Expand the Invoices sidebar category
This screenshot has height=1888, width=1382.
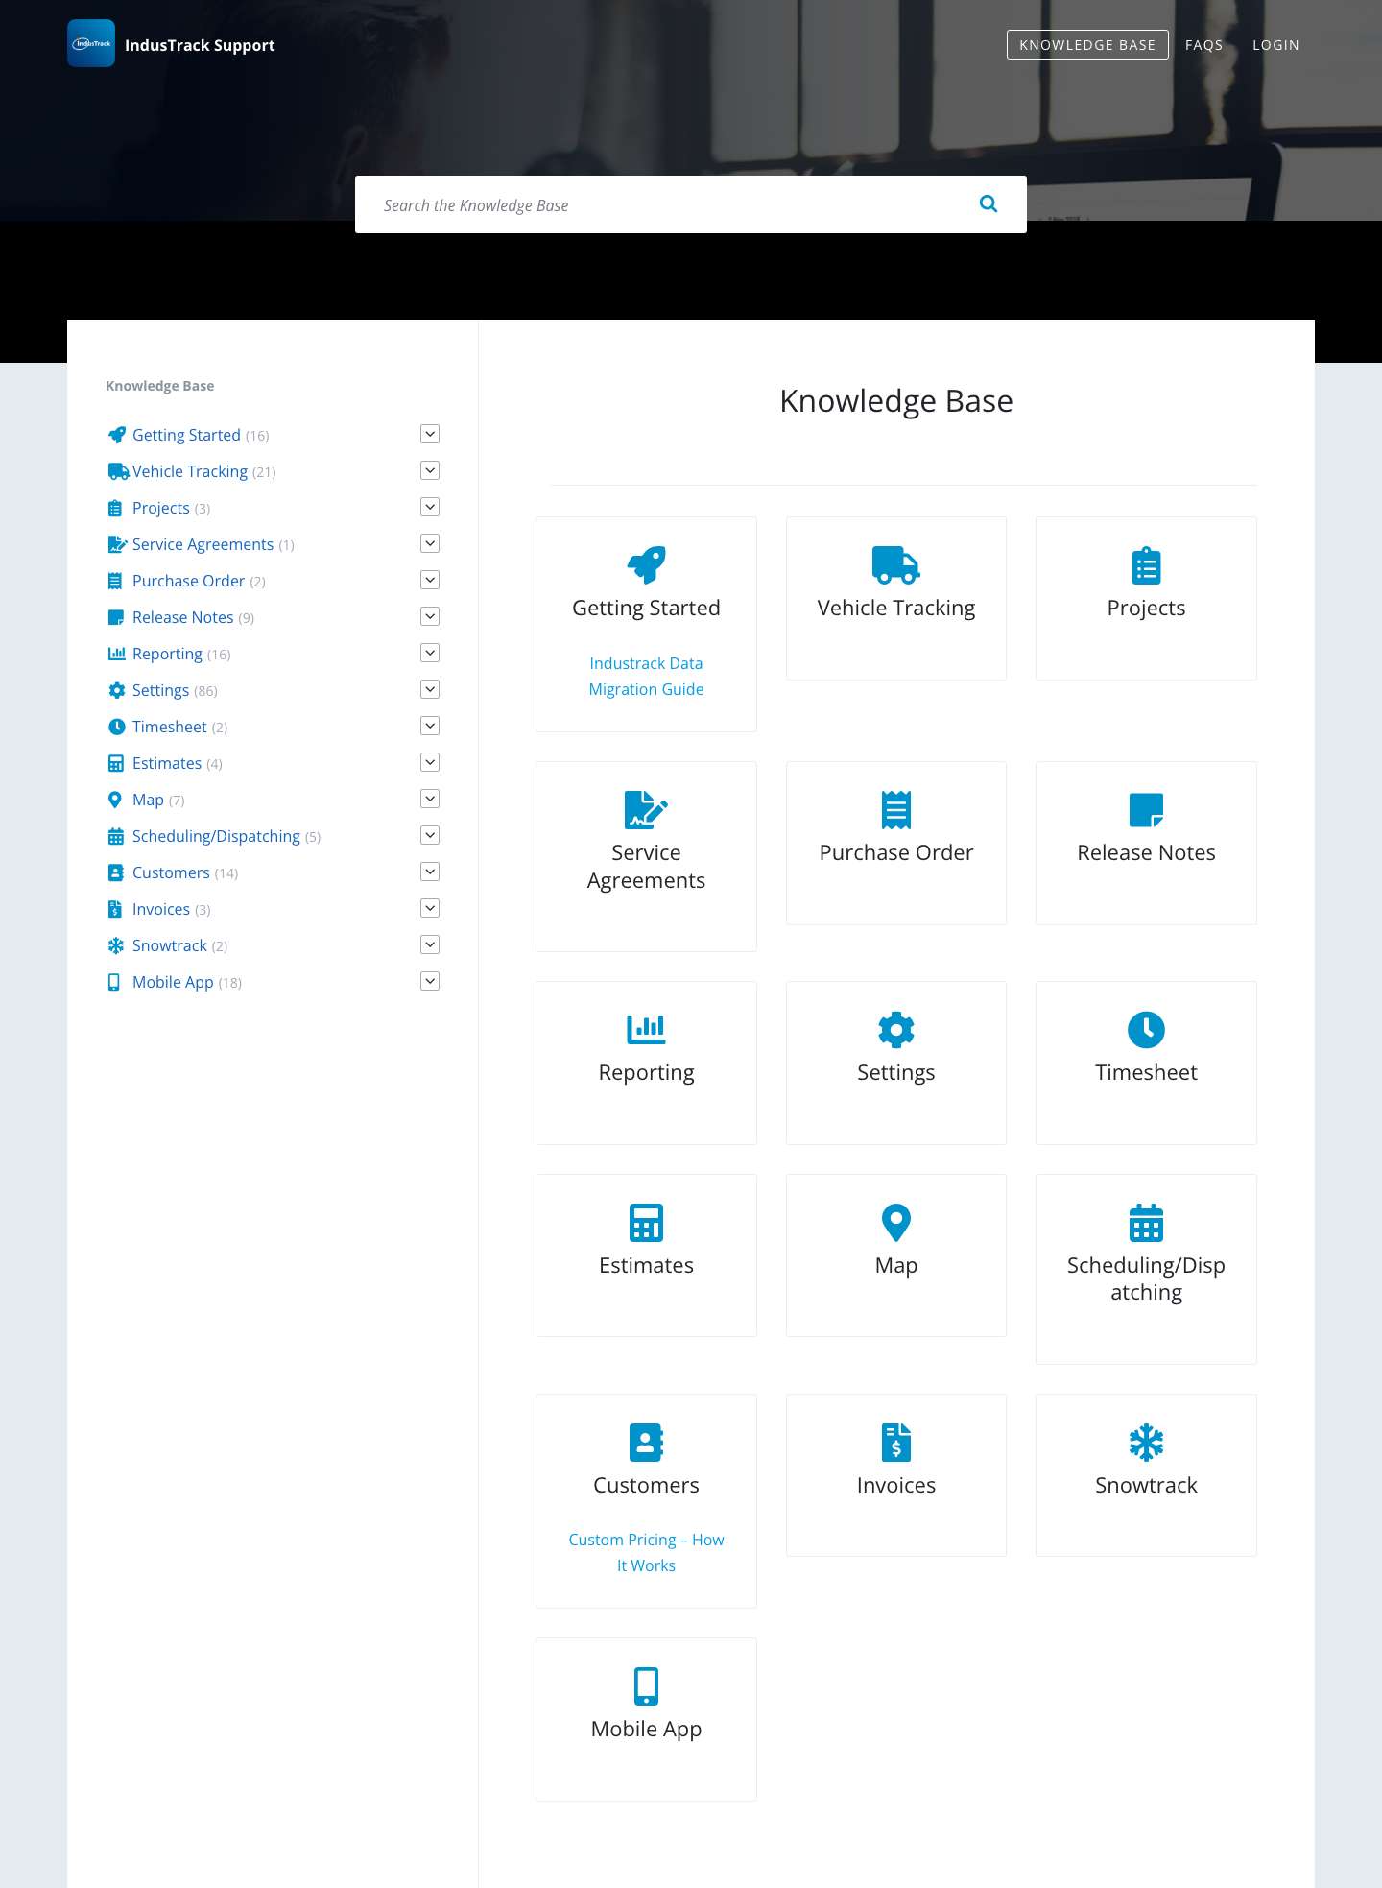point(430,908)
